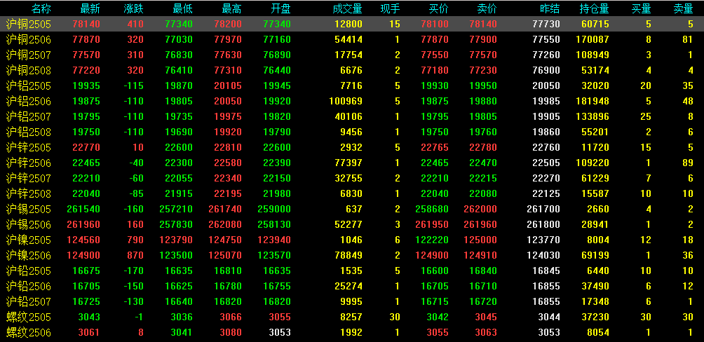Screen dimensions: 704x342
Task: Click change value -85 for 沪锌2508
Action: pyautogui.click(x=136, y=194)
